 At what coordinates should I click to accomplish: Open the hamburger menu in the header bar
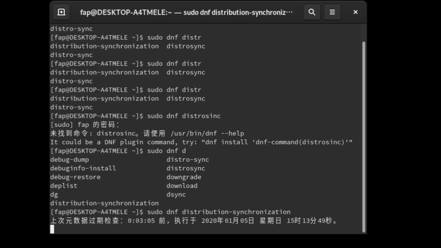click(x=332, y=12)
